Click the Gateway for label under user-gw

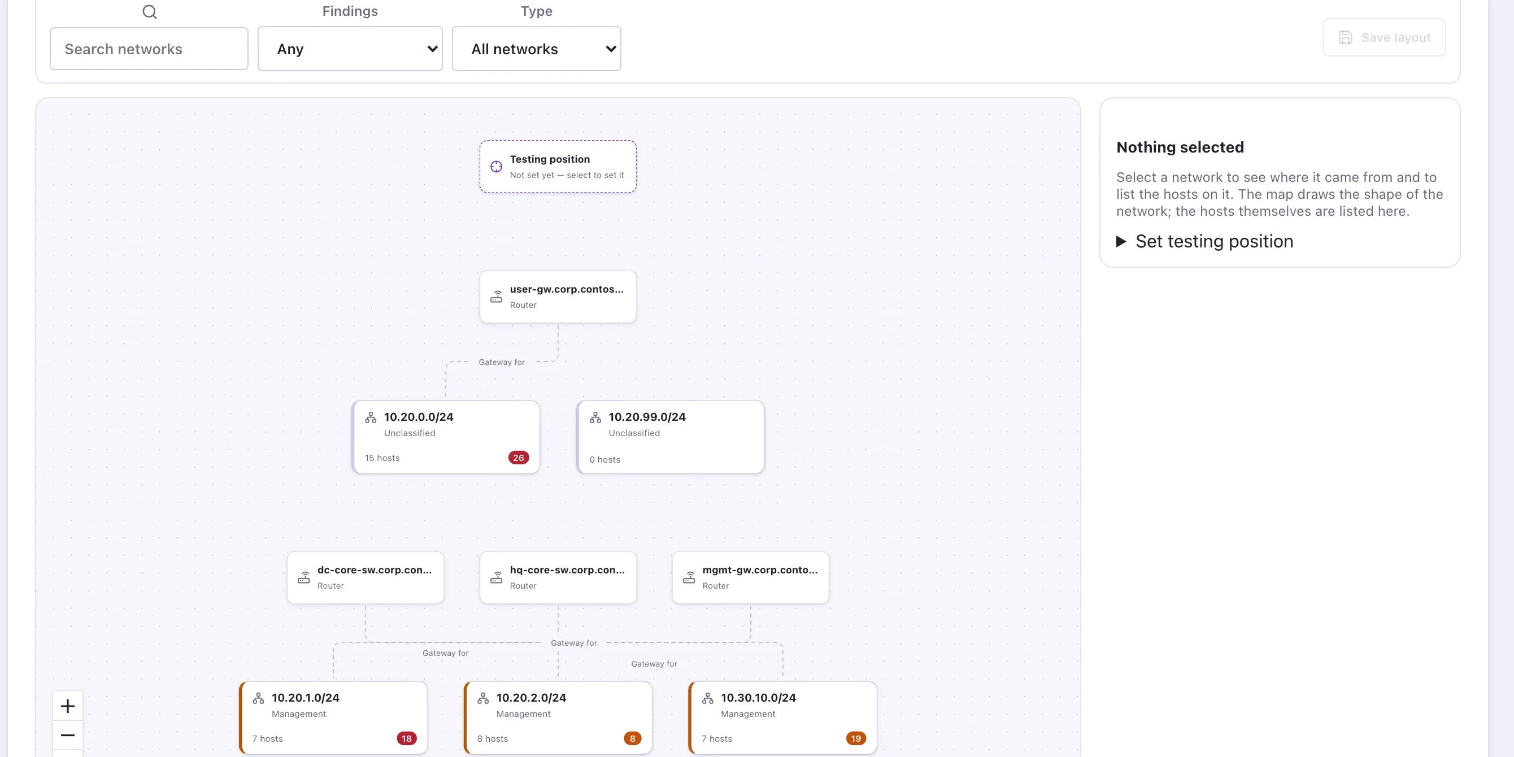coord(501,362)
